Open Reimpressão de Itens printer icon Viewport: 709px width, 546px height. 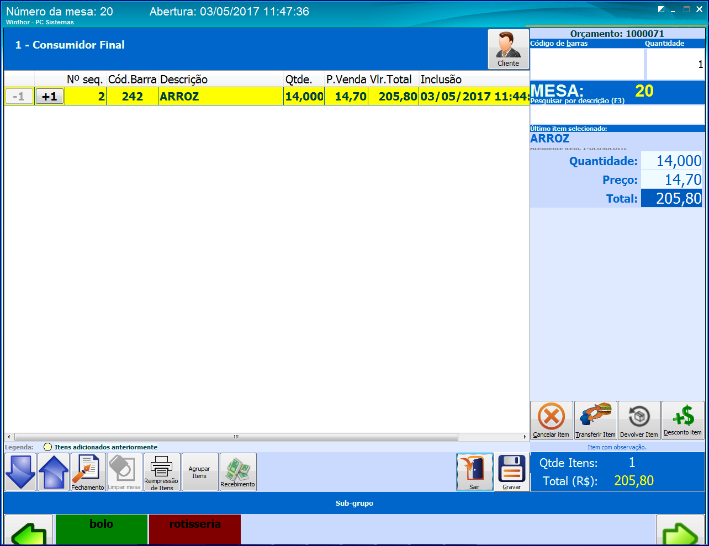[162, 472]
